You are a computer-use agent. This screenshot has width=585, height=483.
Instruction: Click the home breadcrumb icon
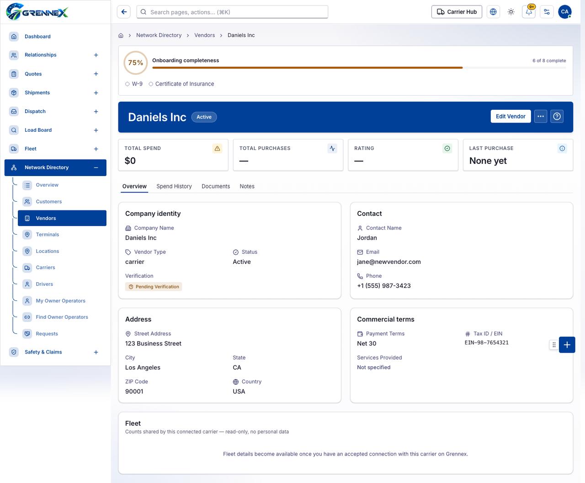point(121,35)
